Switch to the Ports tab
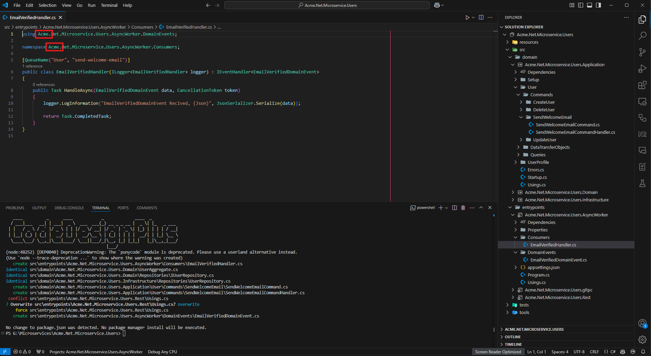 (x=123, y=208)
